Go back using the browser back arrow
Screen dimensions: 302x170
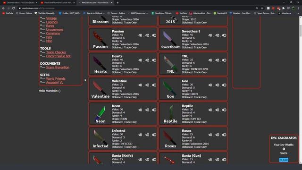point(3,8)
